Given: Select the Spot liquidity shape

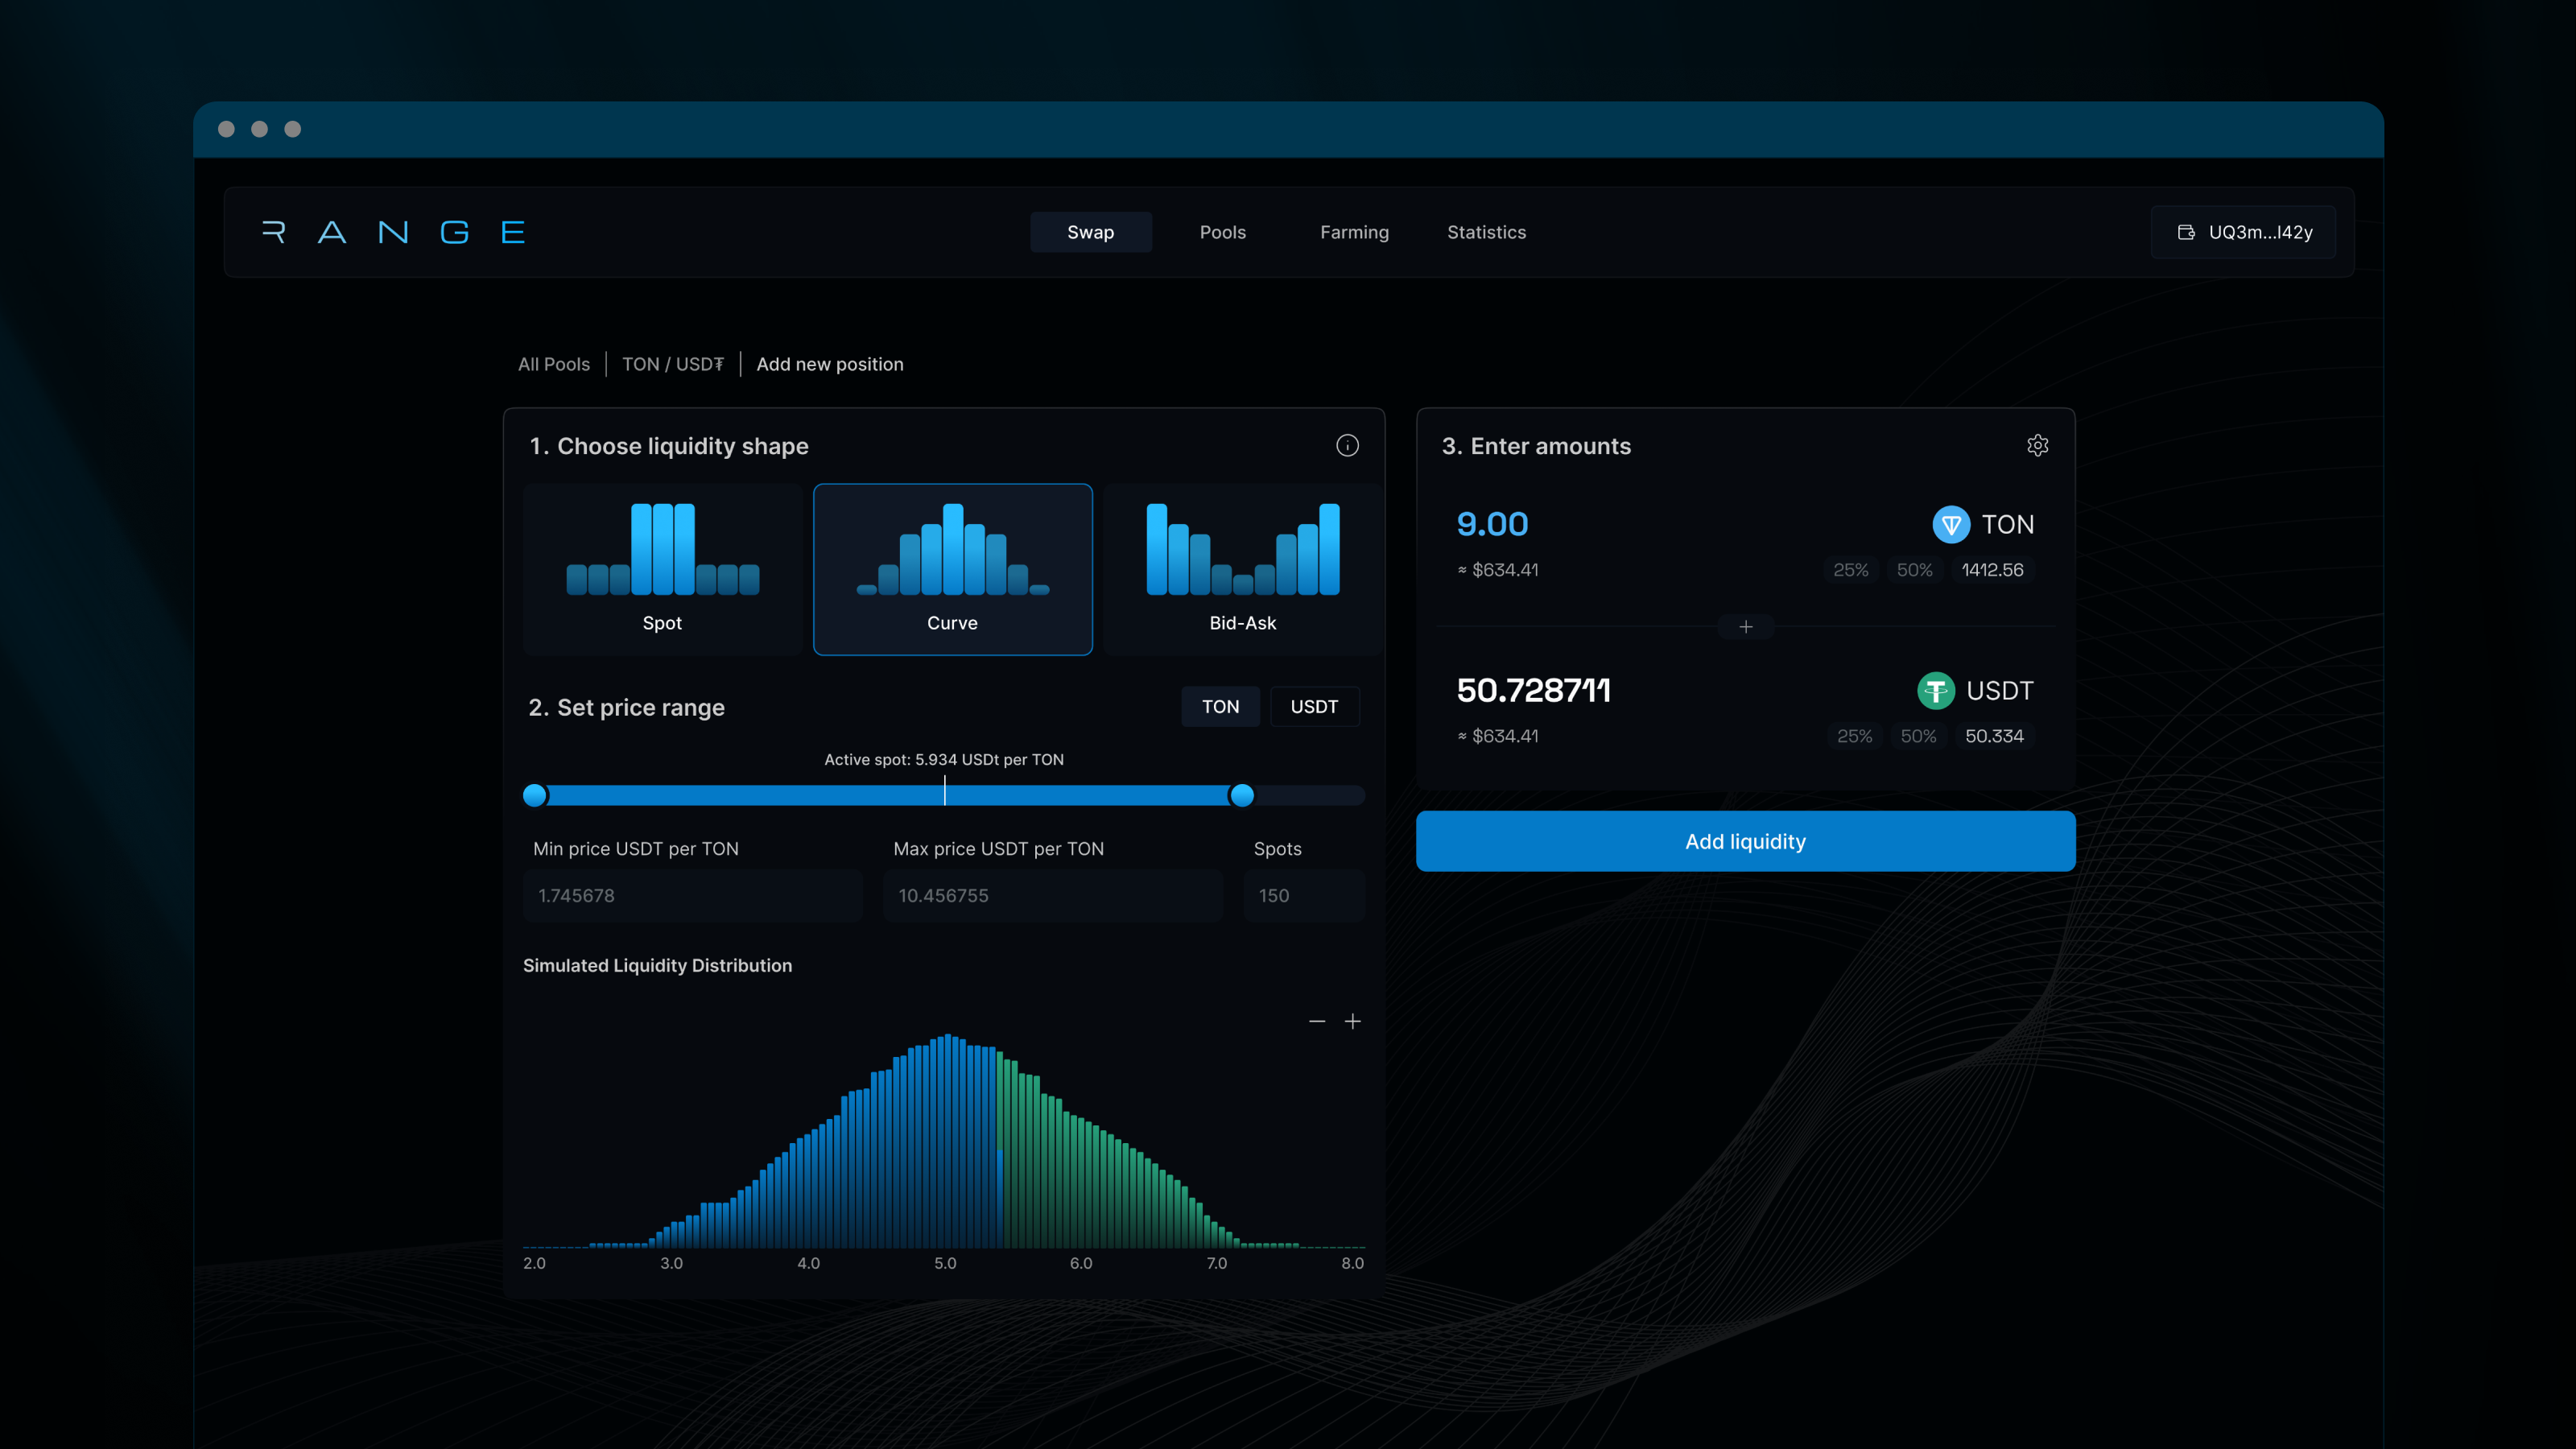Looking at the screenshot, I should pyautogui.click(x=662, y=570).
